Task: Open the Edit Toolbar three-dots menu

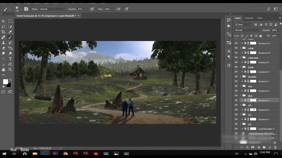Action: [3, 75]
